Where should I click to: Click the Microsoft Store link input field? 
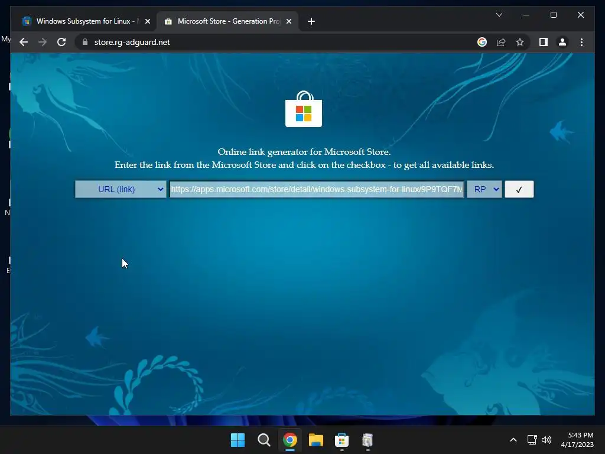317,189
